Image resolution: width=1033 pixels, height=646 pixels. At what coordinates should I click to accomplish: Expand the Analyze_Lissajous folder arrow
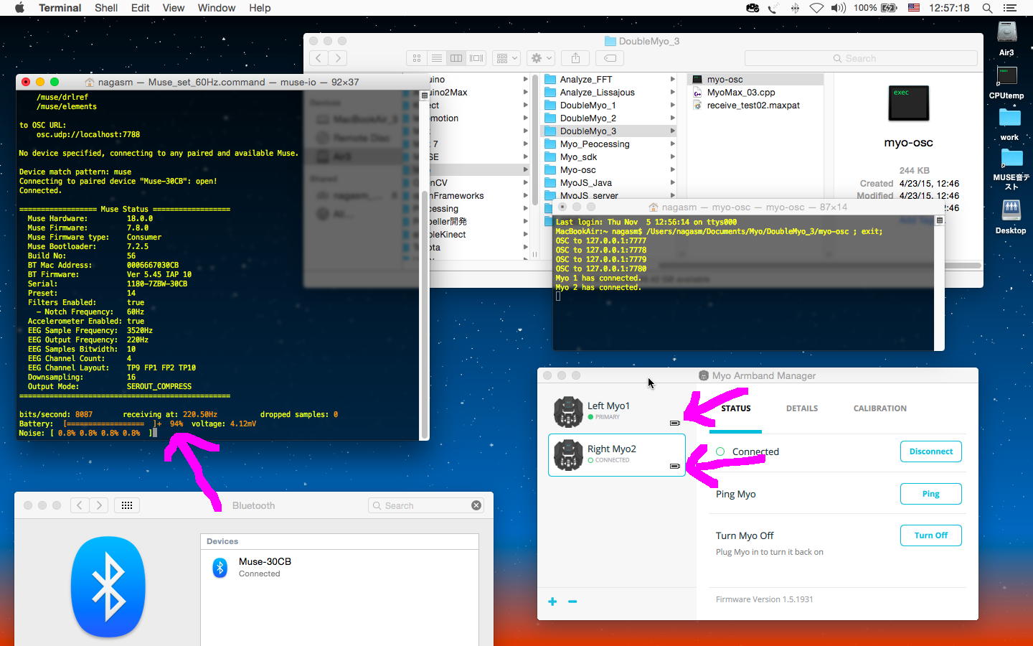(x=672, y=93)
